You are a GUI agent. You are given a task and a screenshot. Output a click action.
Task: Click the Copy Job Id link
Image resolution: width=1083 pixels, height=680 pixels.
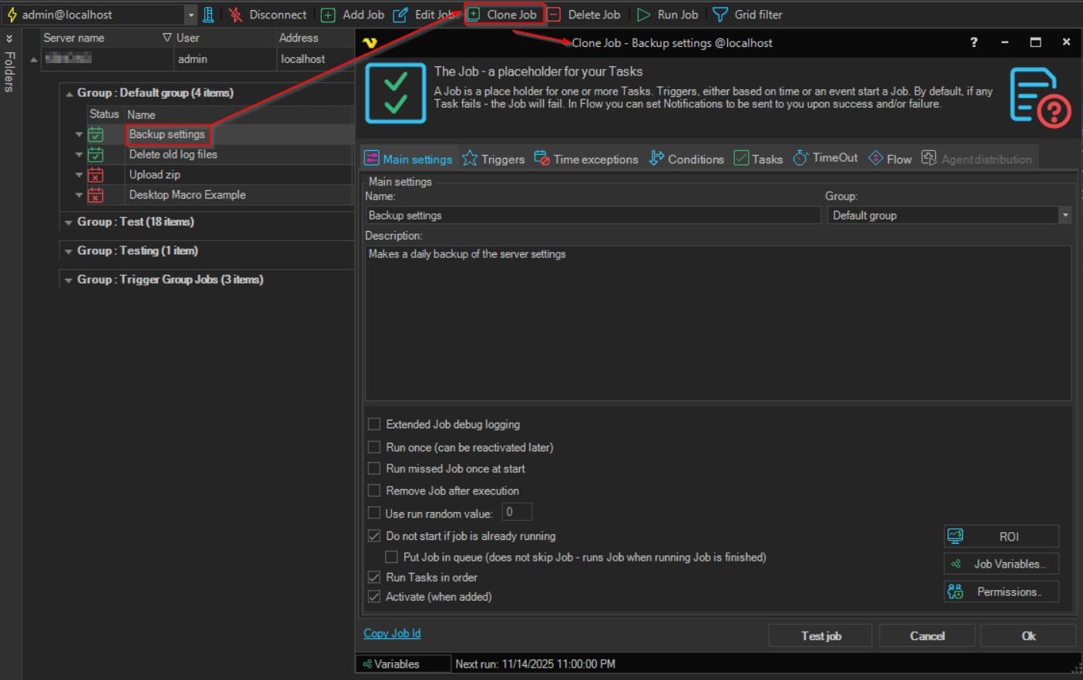pos(392,633)
